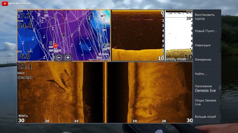
Task: Click the 'ДНЕВНИК РЫБАКА' channel name
Action: pyautogui.click(x=20, y=3)
